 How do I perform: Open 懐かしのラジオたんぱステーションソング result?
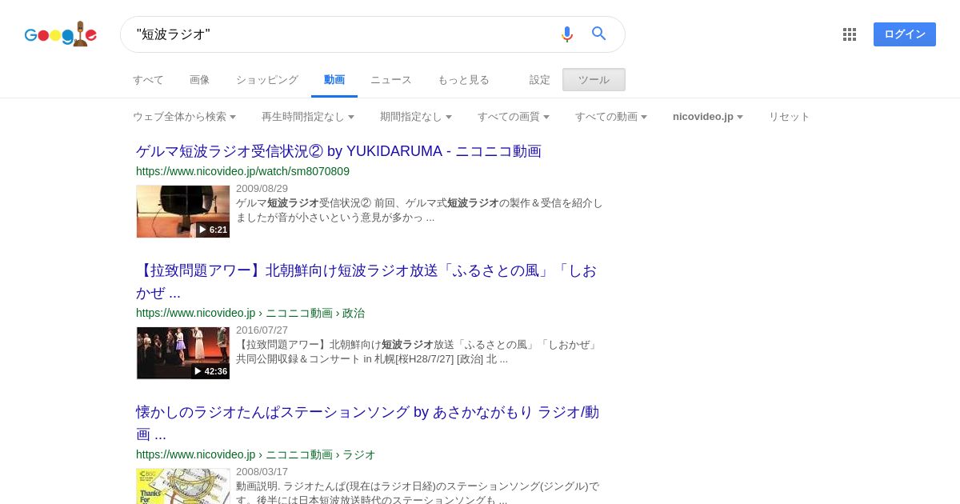click(367, 423)
